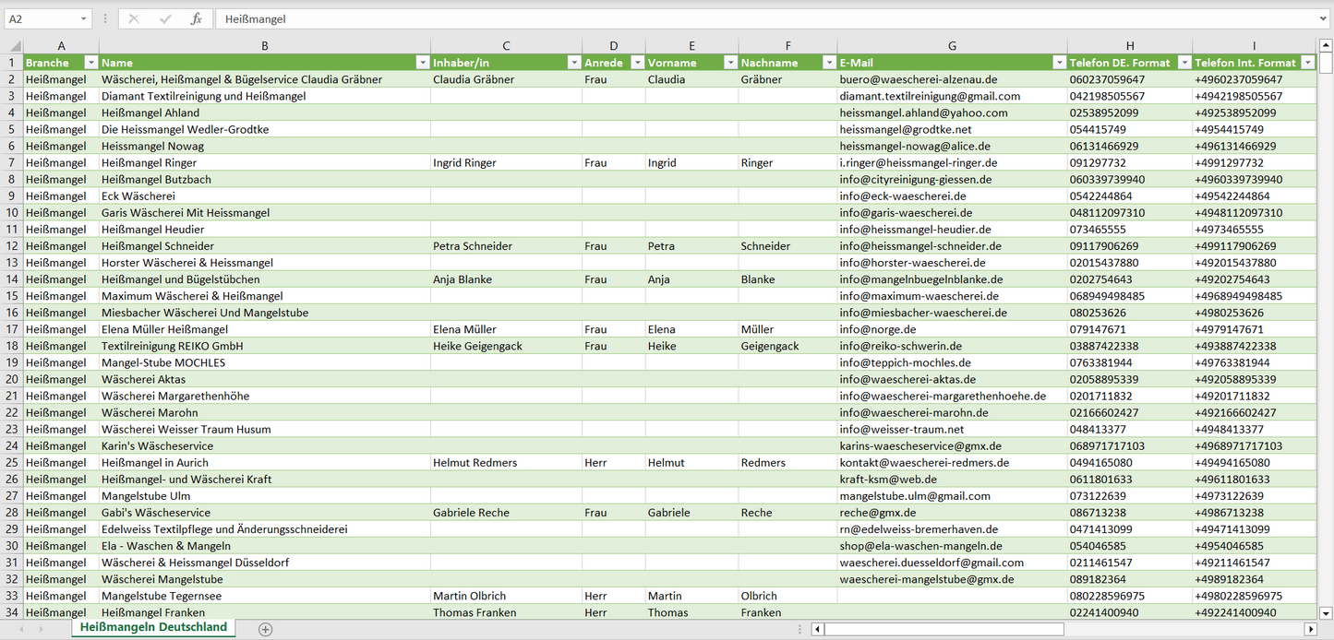This screenshot has width=1334, height=640.
Task: Open the Branche column filter dropdown
Action: [x=90, y=63]
